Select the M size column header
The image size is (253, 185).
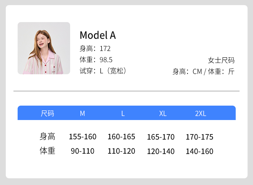click(x=82, y=113)
